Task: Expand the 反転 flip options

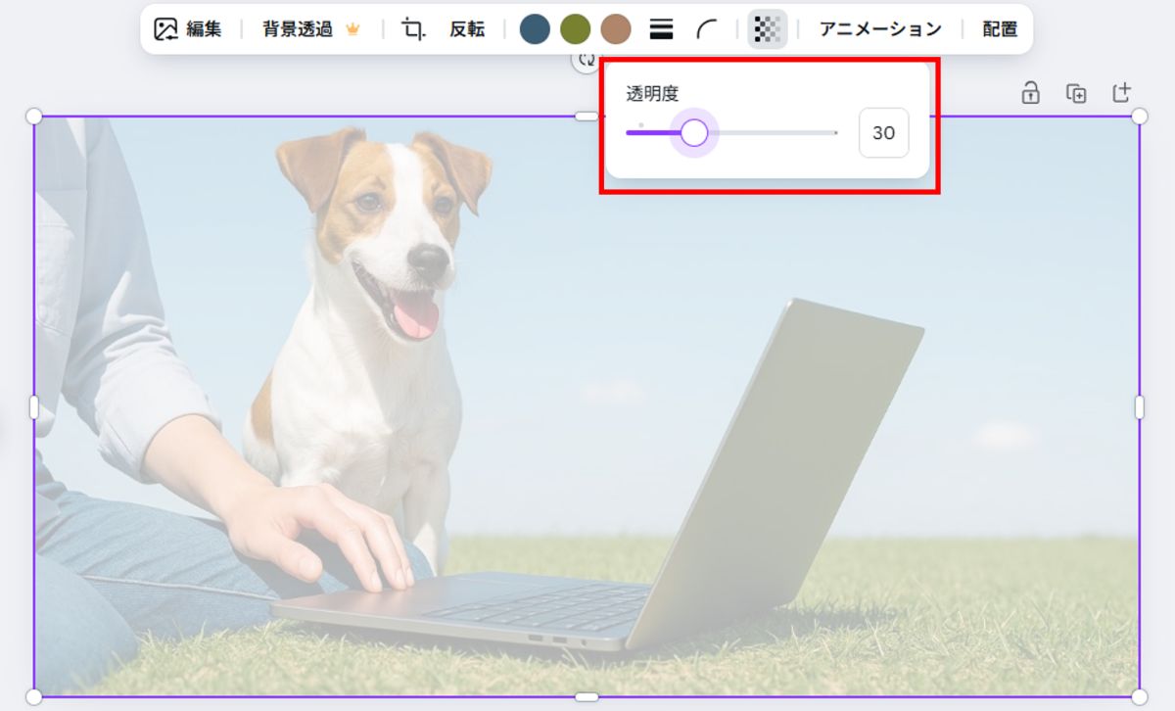Action: tap(467, 29)
